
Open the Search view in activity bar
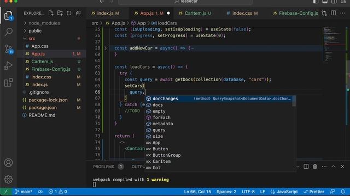tap(8, 32)
